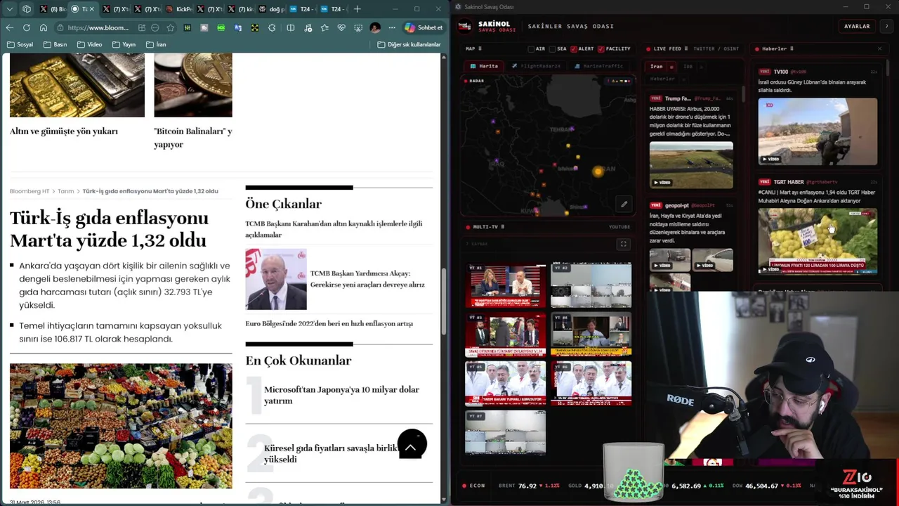Open the browser extensions puzzle icon
This screenshot has width=899, height=506.
(x=272, y=27)
